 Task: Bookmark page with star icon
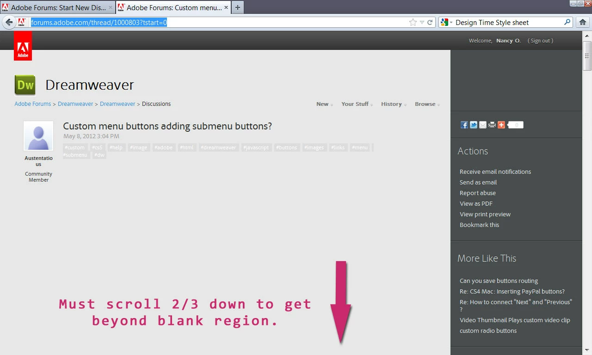413,22
